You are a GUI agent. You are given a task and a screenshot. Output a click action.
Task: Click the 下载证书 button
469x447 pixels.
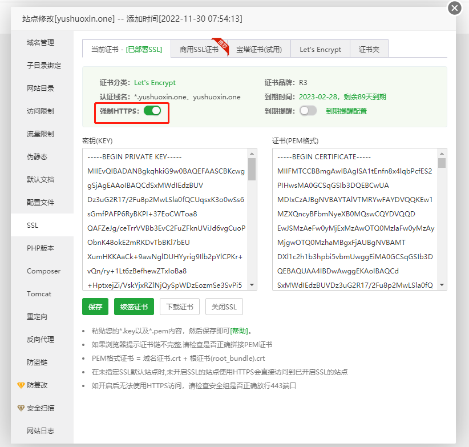click(x=180, y=307)
